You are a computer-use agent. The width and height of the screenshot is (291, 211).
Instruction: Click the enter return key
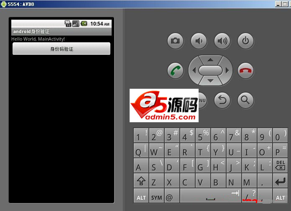click(280, 180)
